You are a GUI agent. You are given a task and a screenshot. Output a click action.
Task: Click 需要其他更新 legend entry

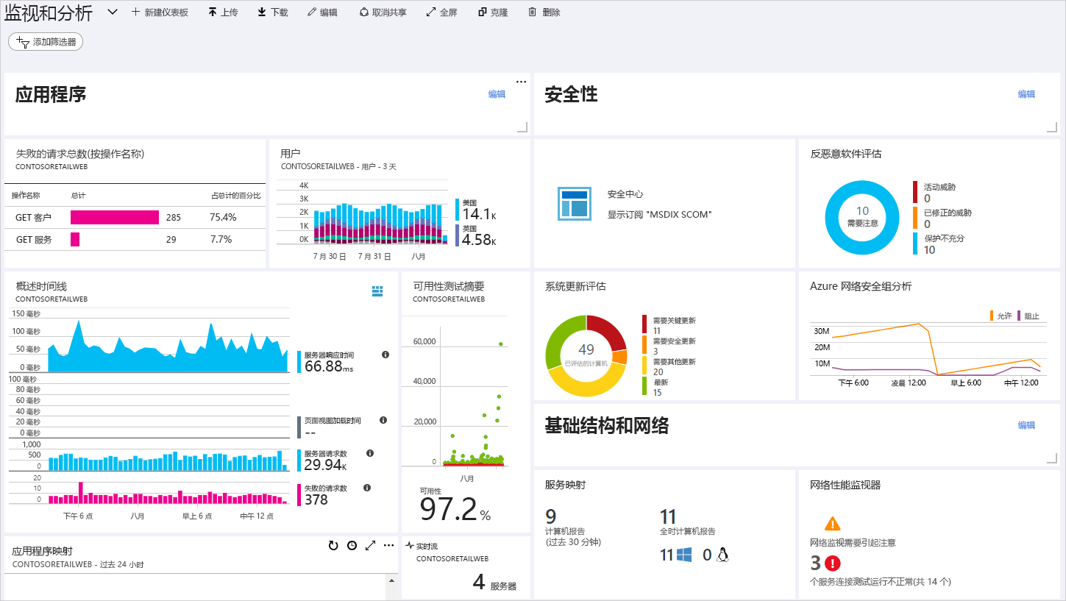point(669,366)
